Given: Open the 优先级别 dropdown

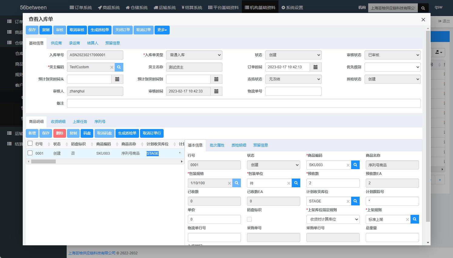Looking at the screenshot, I should [x=392, y=67].
